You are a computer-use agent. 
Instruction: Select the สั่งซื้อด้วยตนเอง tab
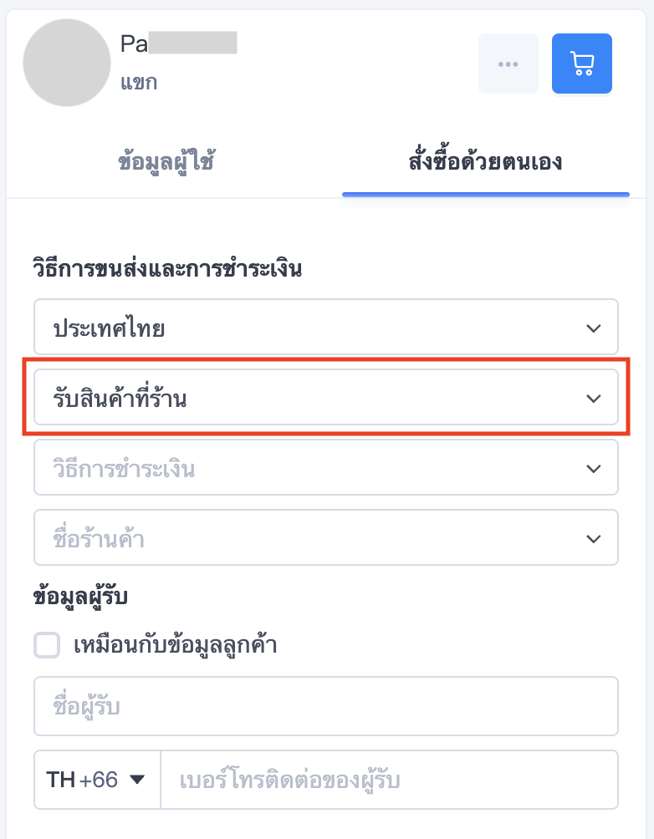click(485, 161)
